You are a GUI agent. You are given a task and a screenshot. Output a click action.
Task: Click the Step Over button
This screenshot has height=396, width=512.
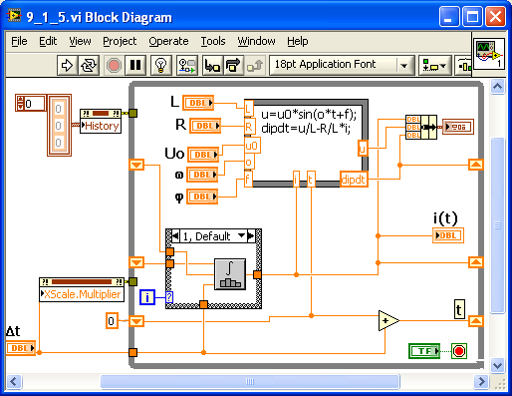(234, 65)
